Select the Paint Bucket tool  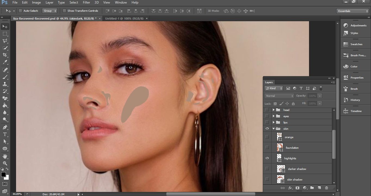coord(5,105)
